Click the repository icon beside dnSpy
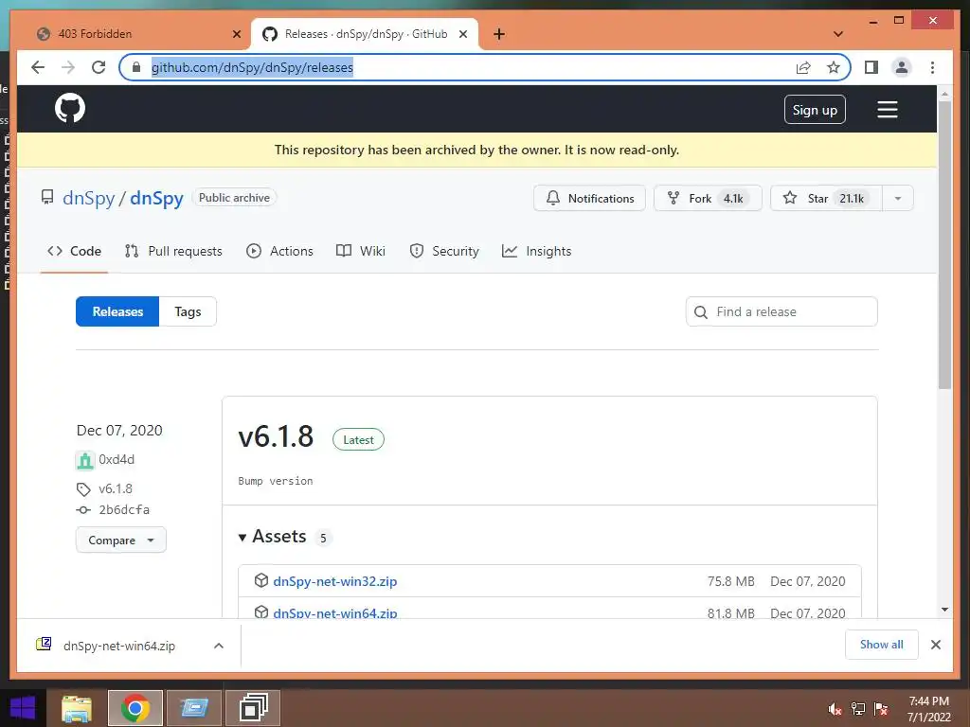This screenshot has width=970, height=727. (47, 197)
